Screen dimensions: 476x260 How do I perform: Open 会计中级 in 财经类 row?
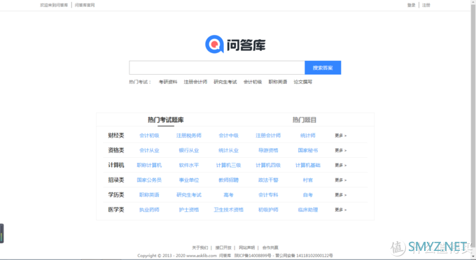229,136
